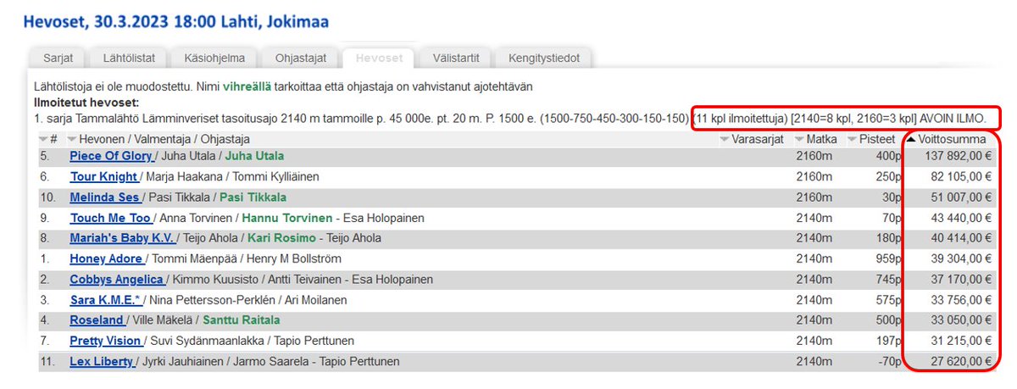
Task: Select the 250p points cell
Action: coord(887,176)
